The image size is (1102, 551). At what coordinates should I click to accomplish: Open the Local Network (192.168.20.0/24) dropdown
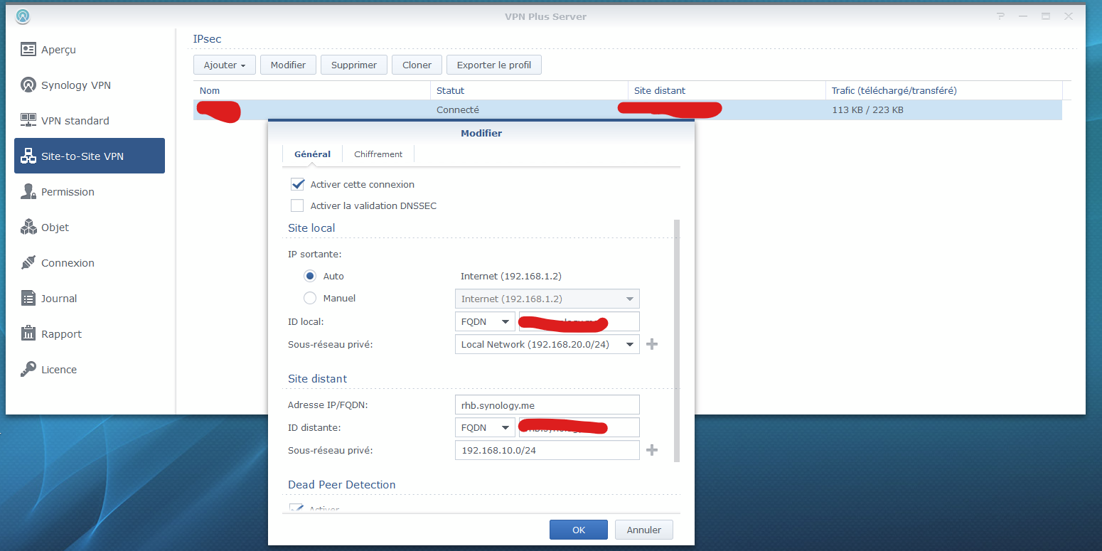point(547,344)
